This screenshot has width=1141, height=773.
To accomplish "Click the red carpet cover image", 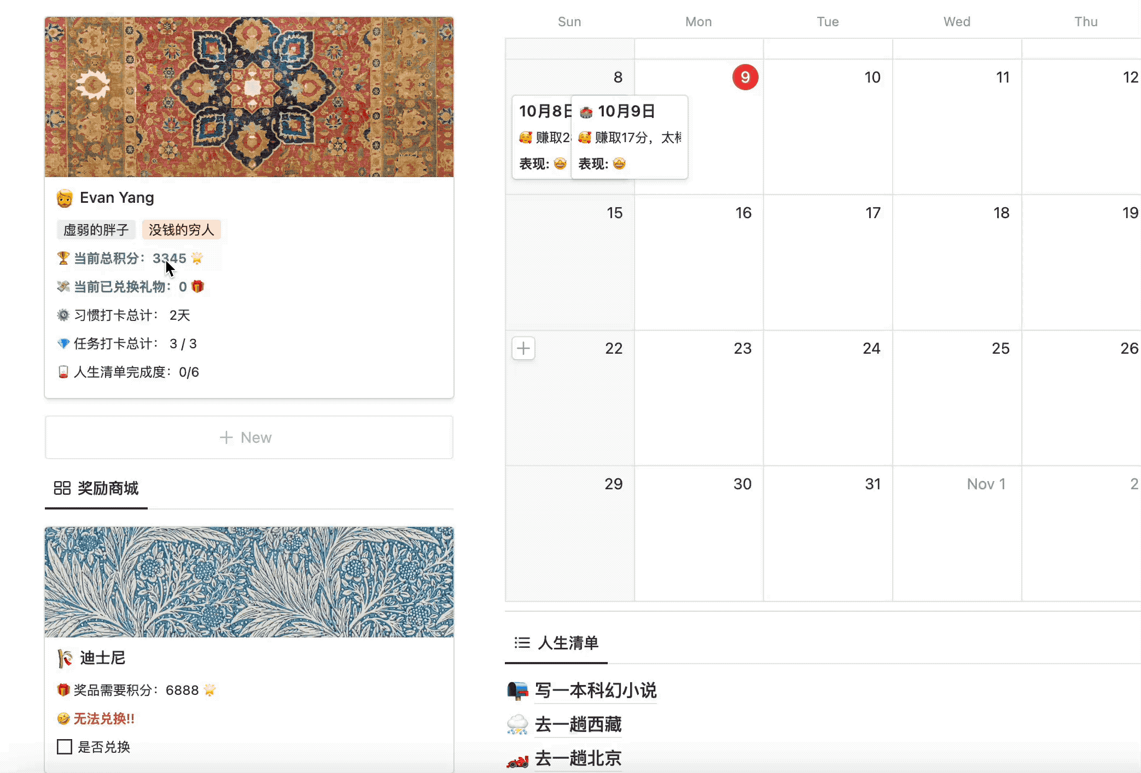I will click(x=249, y=97).
